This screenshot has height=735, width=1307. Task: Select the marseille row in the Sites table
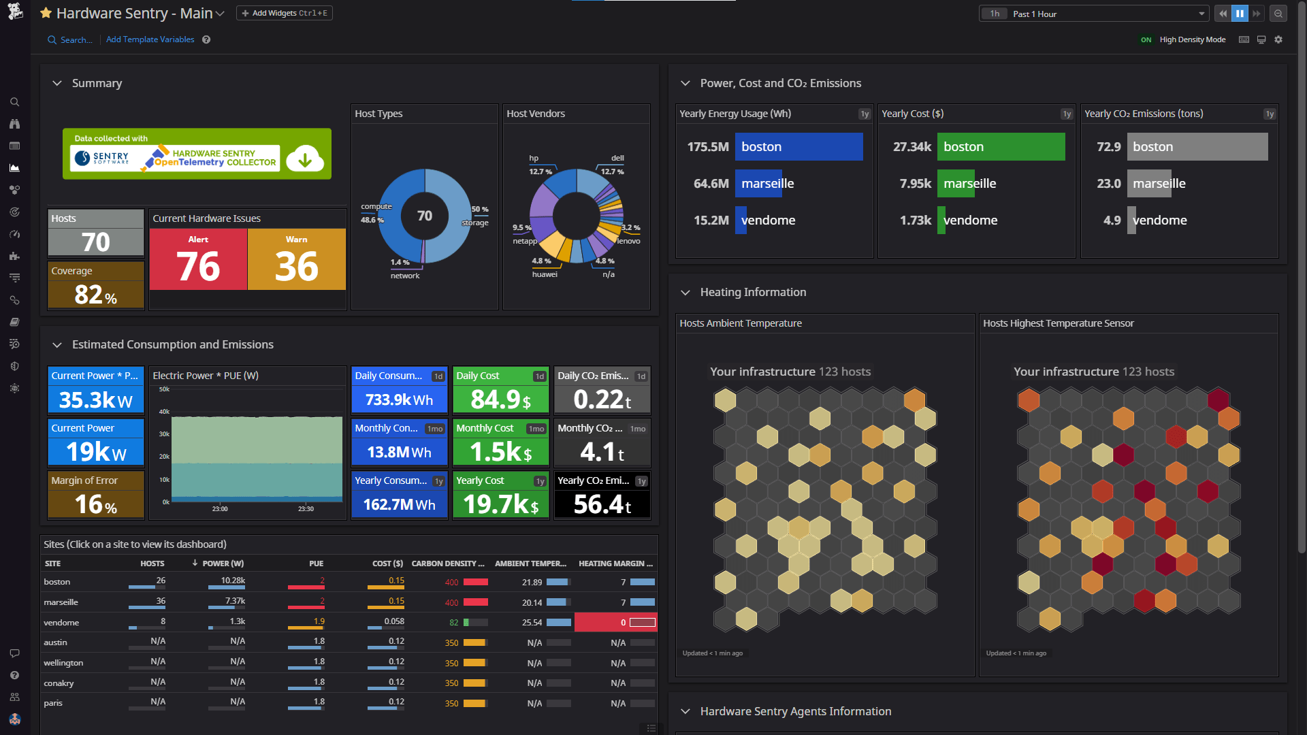click(61, 602)
